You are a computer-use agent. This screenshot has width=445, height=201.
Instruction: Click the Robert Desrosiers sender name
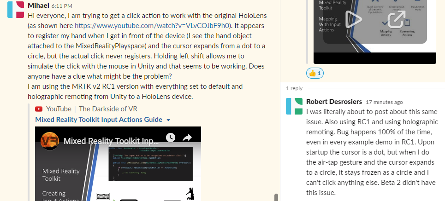point(334,102)
